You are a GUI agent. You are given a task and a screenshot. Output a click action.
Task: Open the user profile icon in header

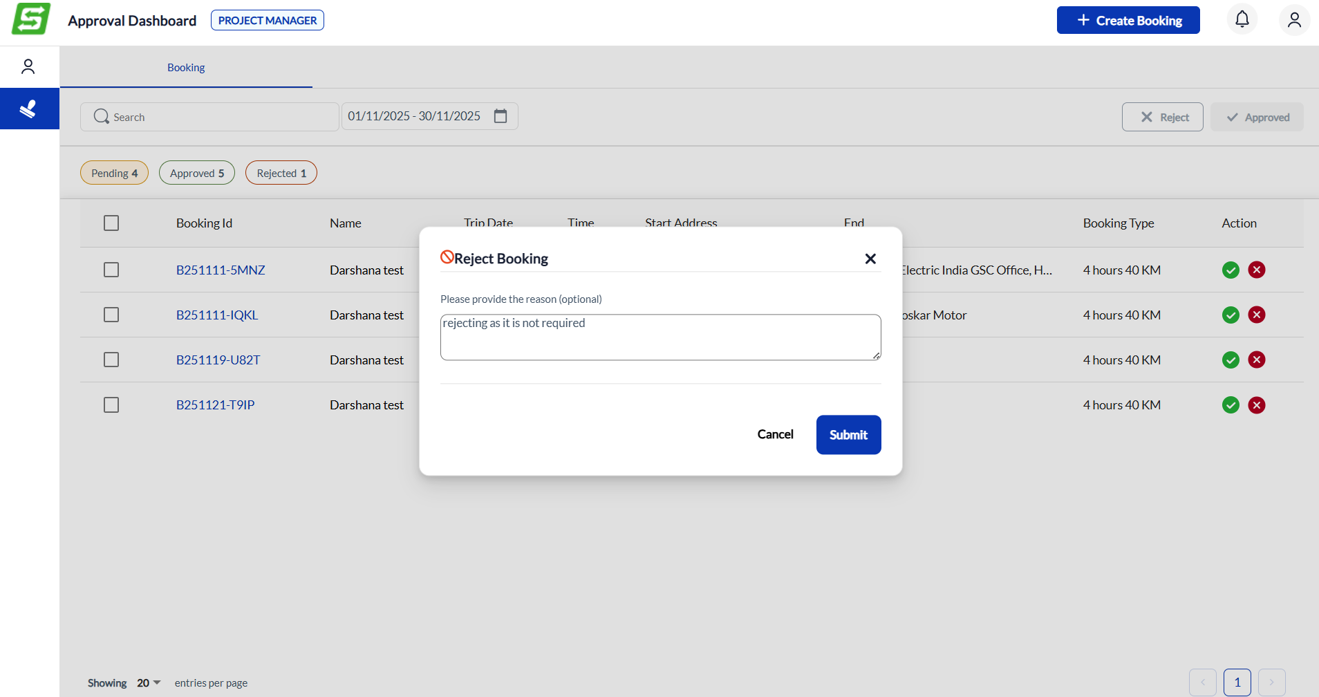click(1294, 19)
